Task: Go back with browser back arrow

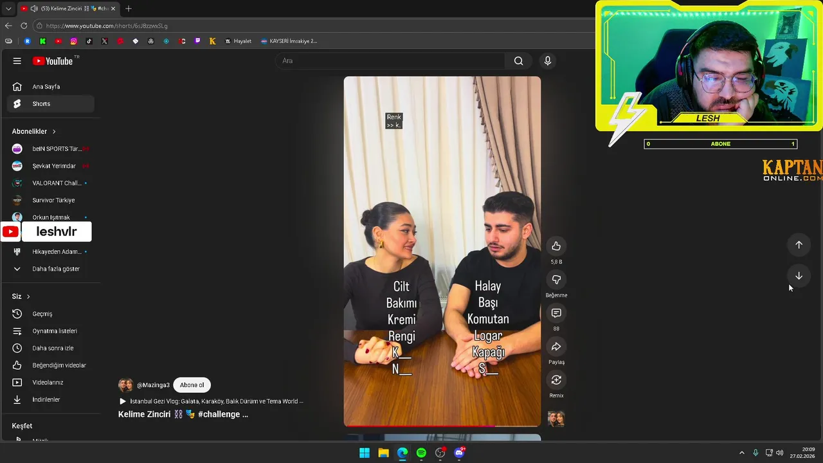Action: tap(8, 26)
